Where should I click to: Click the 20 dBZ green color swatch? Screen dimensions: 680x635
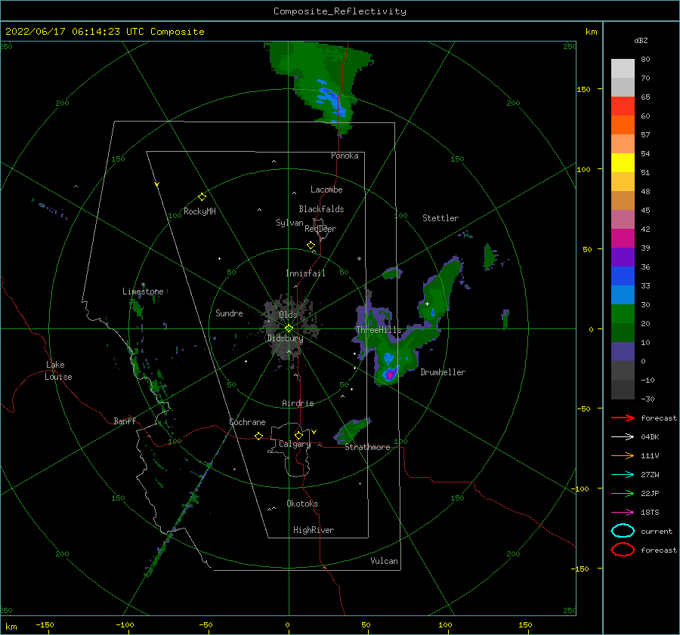(x=623, y=313)
